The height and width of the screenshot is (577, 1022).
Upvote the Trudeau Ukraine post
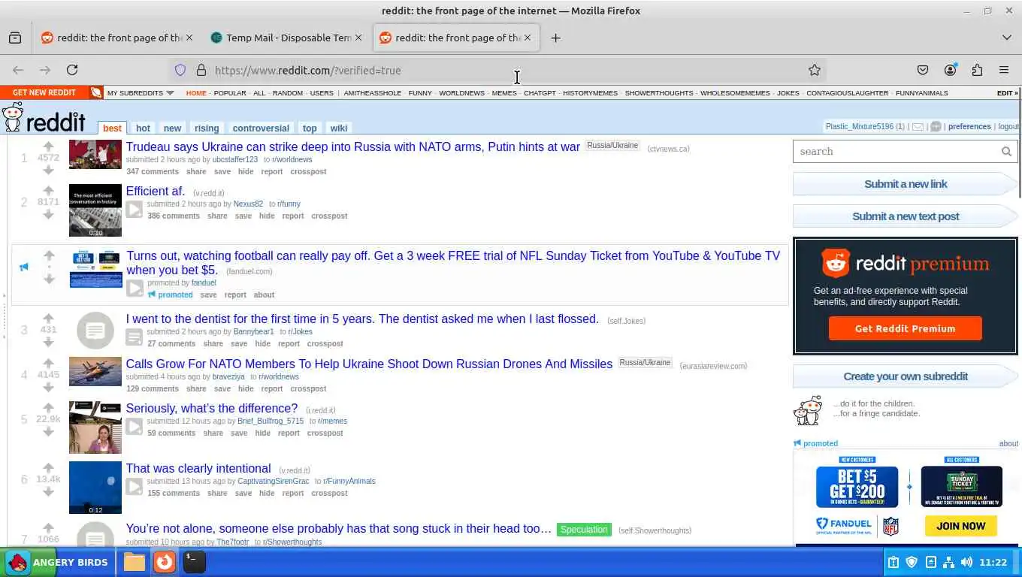(48, 147)
